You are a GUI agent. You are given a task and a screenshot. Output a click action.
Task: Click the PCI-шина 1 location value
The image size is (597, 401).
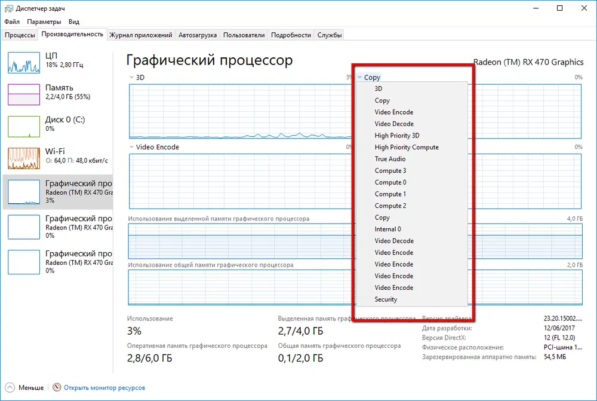(563, 347)
